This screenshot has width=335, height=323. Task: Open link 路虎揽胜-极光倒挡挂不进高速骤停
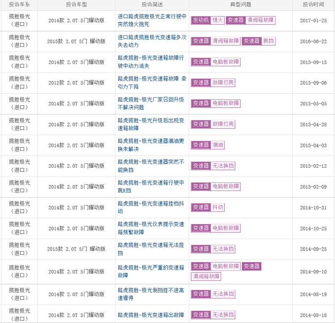(151, 294)
